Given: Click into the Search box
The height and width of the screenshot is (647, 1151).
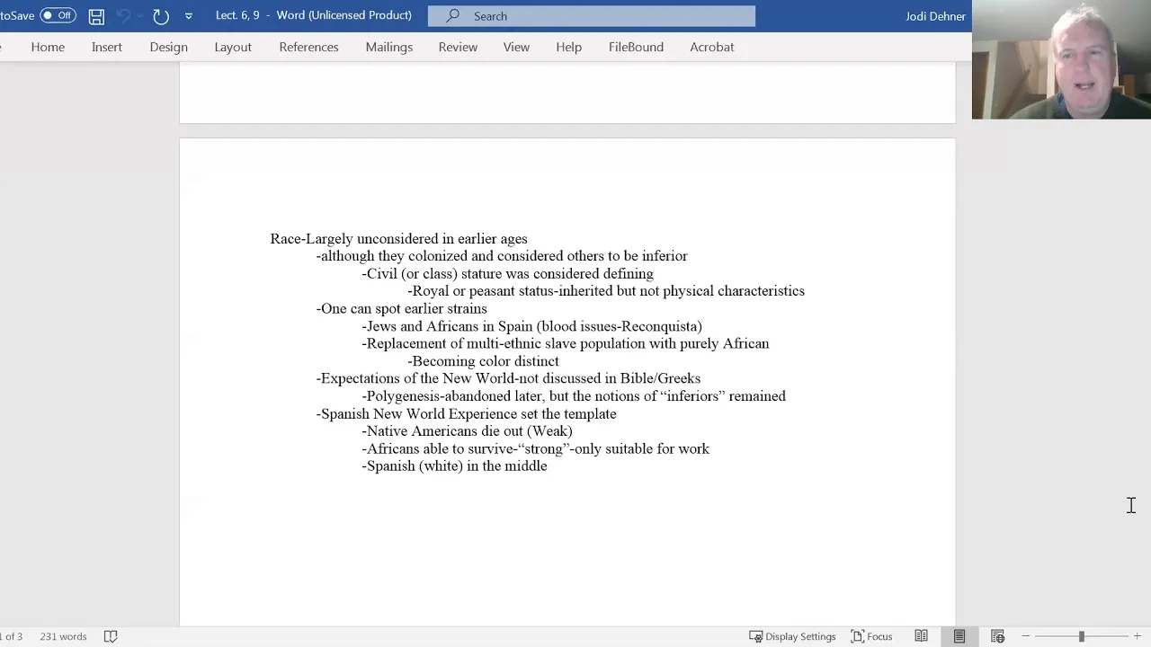Looking at the screenshot, I should pyautogui.click(x=592, y=16).
